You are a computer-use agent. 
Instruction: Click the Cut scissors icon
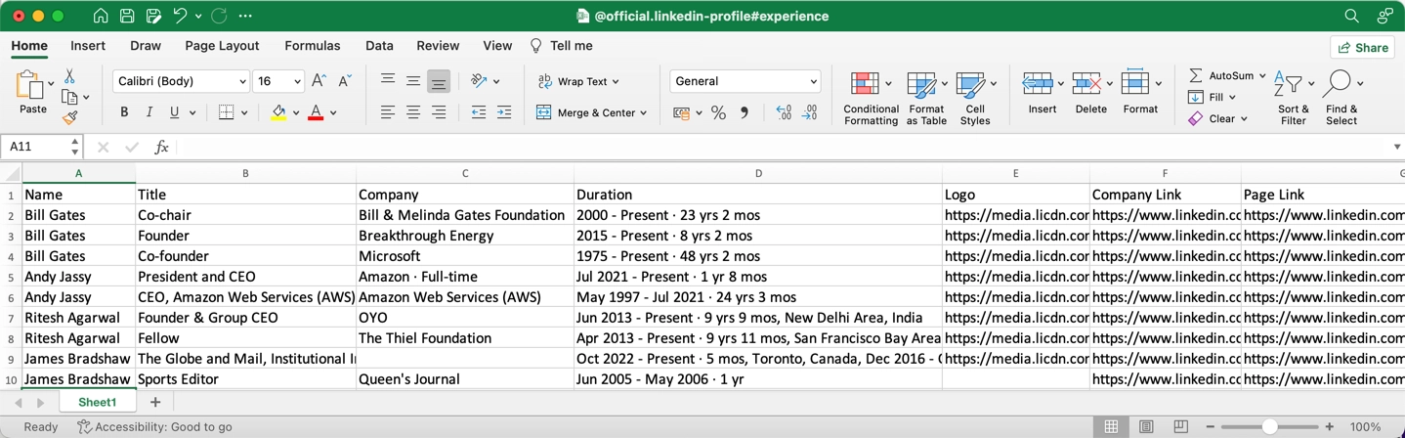point(69,76)
